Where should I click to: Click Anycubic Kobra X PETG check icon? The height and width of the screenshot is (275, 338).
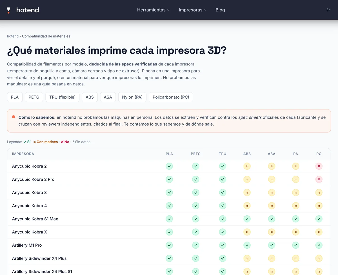point(196,232)
